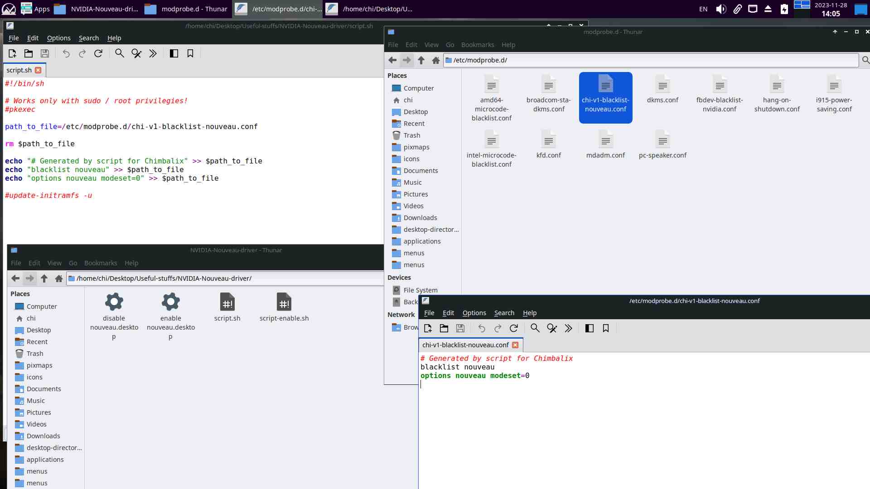Click Find magnifier in the script.sh editor toolbar
The image size is (870, 489).
coord(119,53)
